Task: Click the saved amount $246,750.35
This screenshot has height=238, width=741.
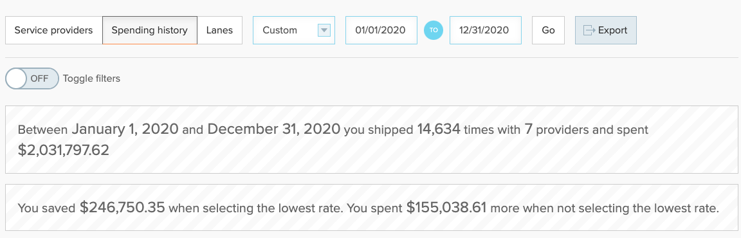Action: 122,207
